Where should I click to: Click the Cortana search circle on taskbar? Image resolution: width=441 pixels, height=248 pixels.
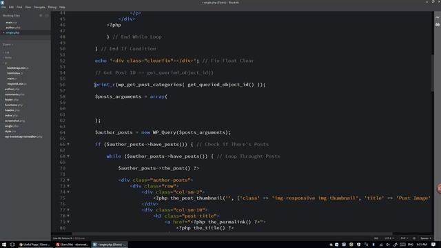pos(12,245)
